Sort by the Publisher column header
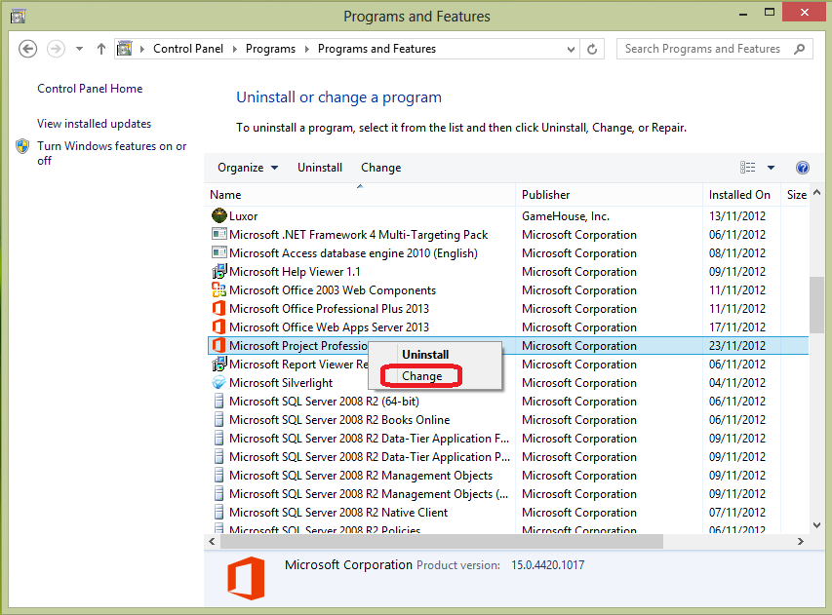832x615 pixels. 609,195
